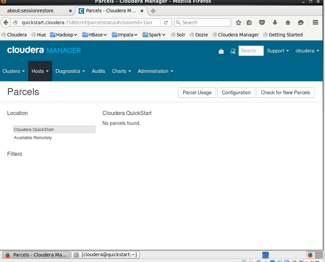Go to the Firefox home icon
325x262 pixels.
(x=288, y=22)
